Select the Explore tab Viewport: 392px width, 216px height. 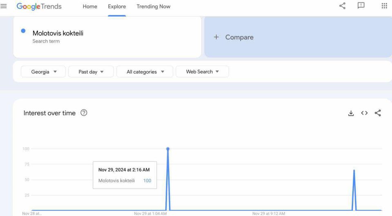[x=117, y=7]
